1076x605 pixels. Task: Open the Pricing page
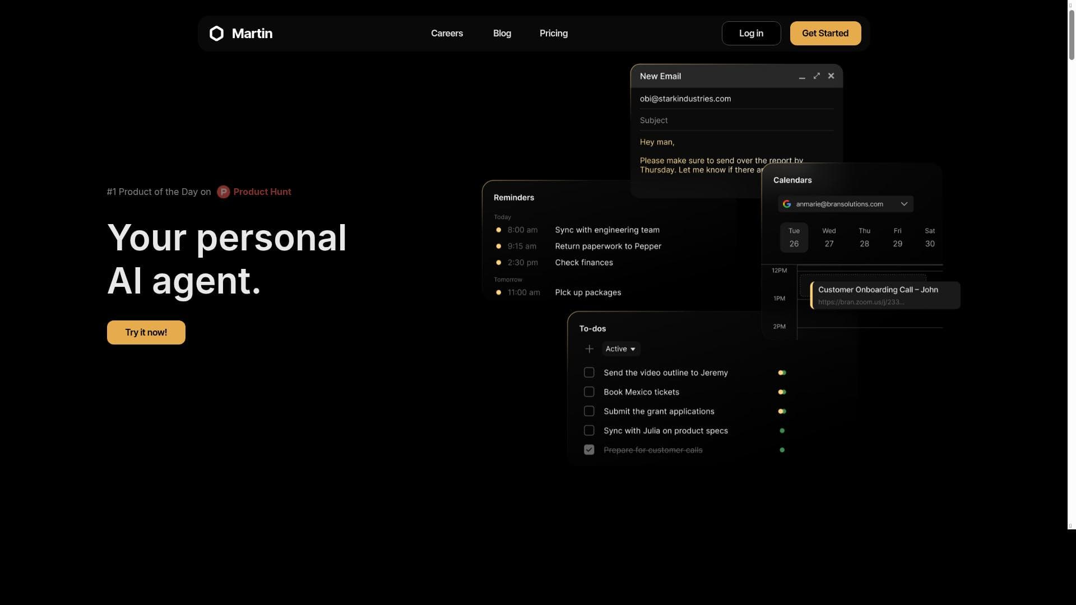553,34
